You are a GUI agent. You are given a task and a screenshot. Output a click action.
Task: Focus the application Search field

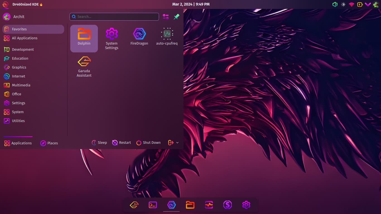pyautogui.click(x=114, y=17)
